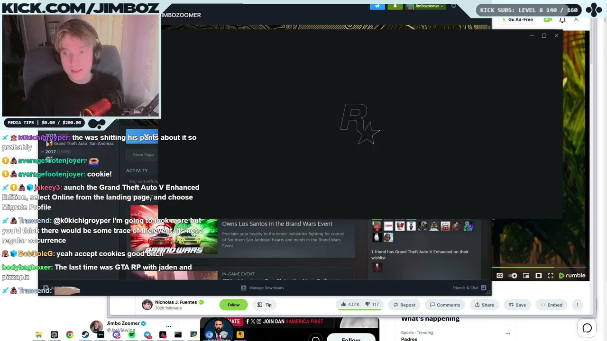Image resolution: width=607 pixels, height=341 pixels.
Task: Open the Python icon on the taskbar
Action: coord(193,335)
